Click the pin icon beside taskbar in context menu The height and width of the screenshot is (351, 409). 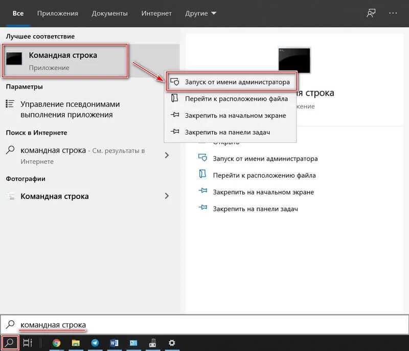[175, 131]
